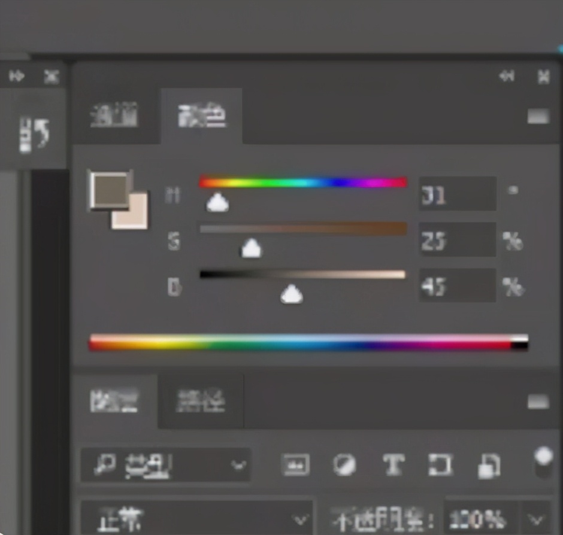Click the Brightness value field showing 45
Screen dimensions: 563x535
[458, 285]
